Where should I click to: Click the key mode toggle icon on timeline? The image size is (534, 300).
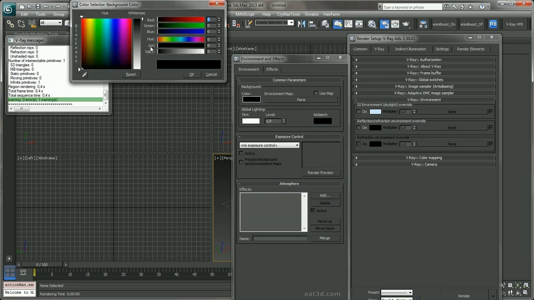pyautogui.click(x=23, y=272)
